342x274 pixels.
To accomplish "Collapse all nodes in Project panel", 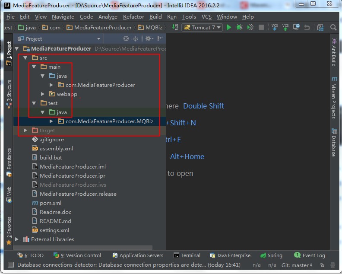I will [136, 39].
